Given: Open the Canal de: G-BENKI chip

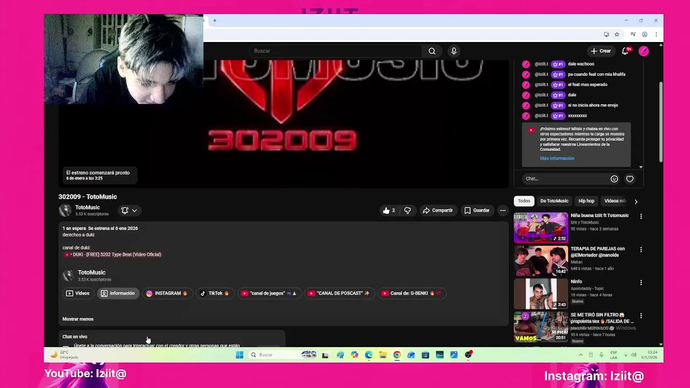Looking at the screenshot, I should [411, 293].
